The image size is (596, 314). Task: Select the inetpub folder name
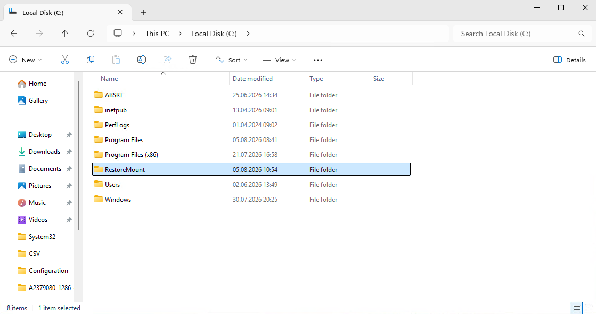(x=116, y=110)
